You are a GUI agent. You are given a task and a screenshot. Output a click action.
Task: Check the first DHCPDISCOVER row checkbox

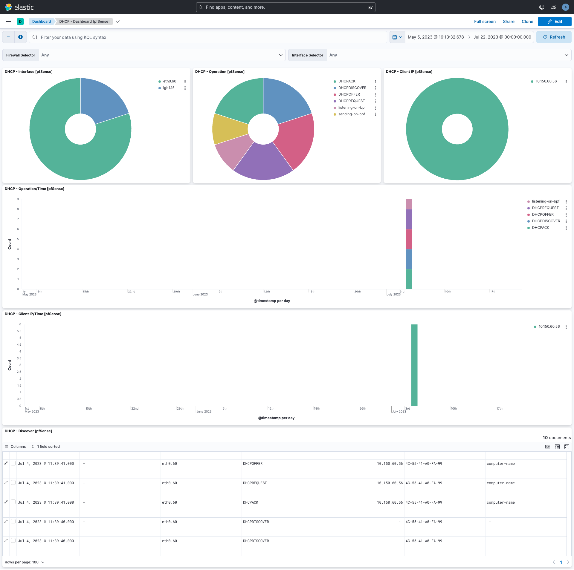pyautogui.click(x=13, y=521)
